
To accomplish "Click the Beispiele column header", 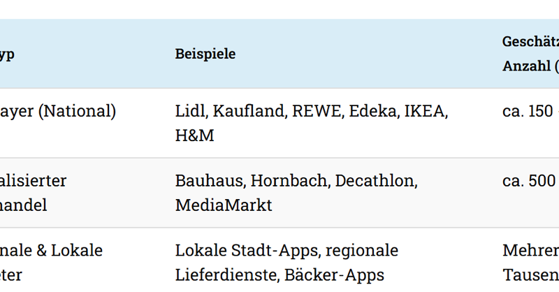I will [205, 54].
